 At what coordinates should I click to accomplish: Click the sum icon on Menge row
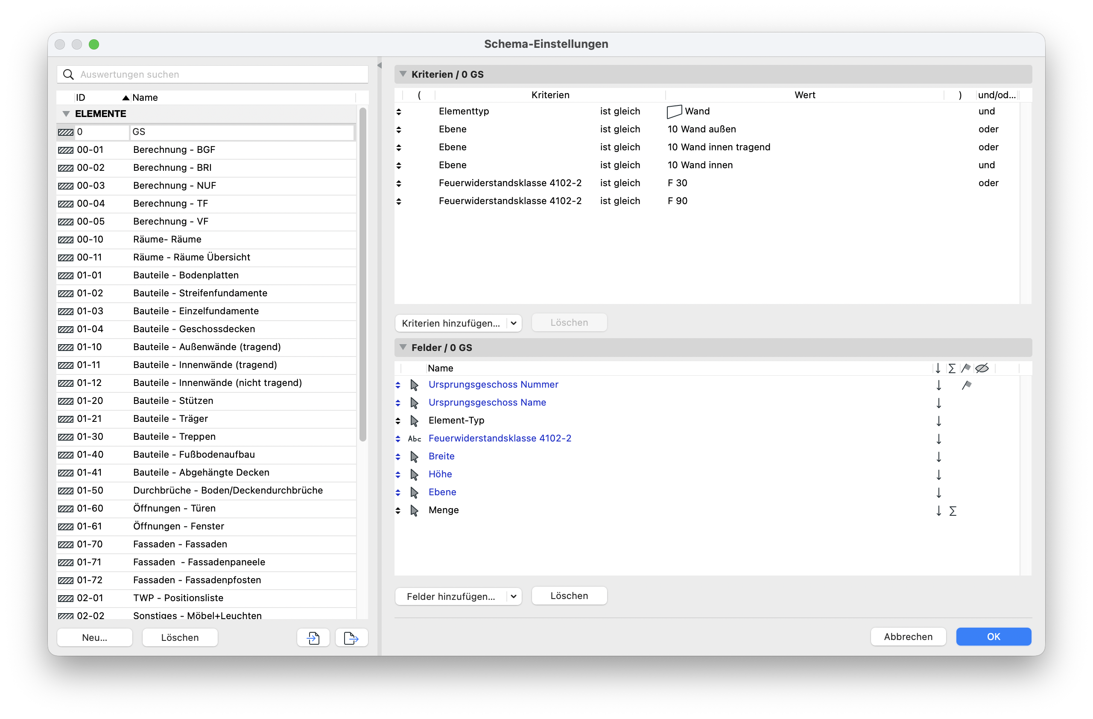tap(953, 511)
